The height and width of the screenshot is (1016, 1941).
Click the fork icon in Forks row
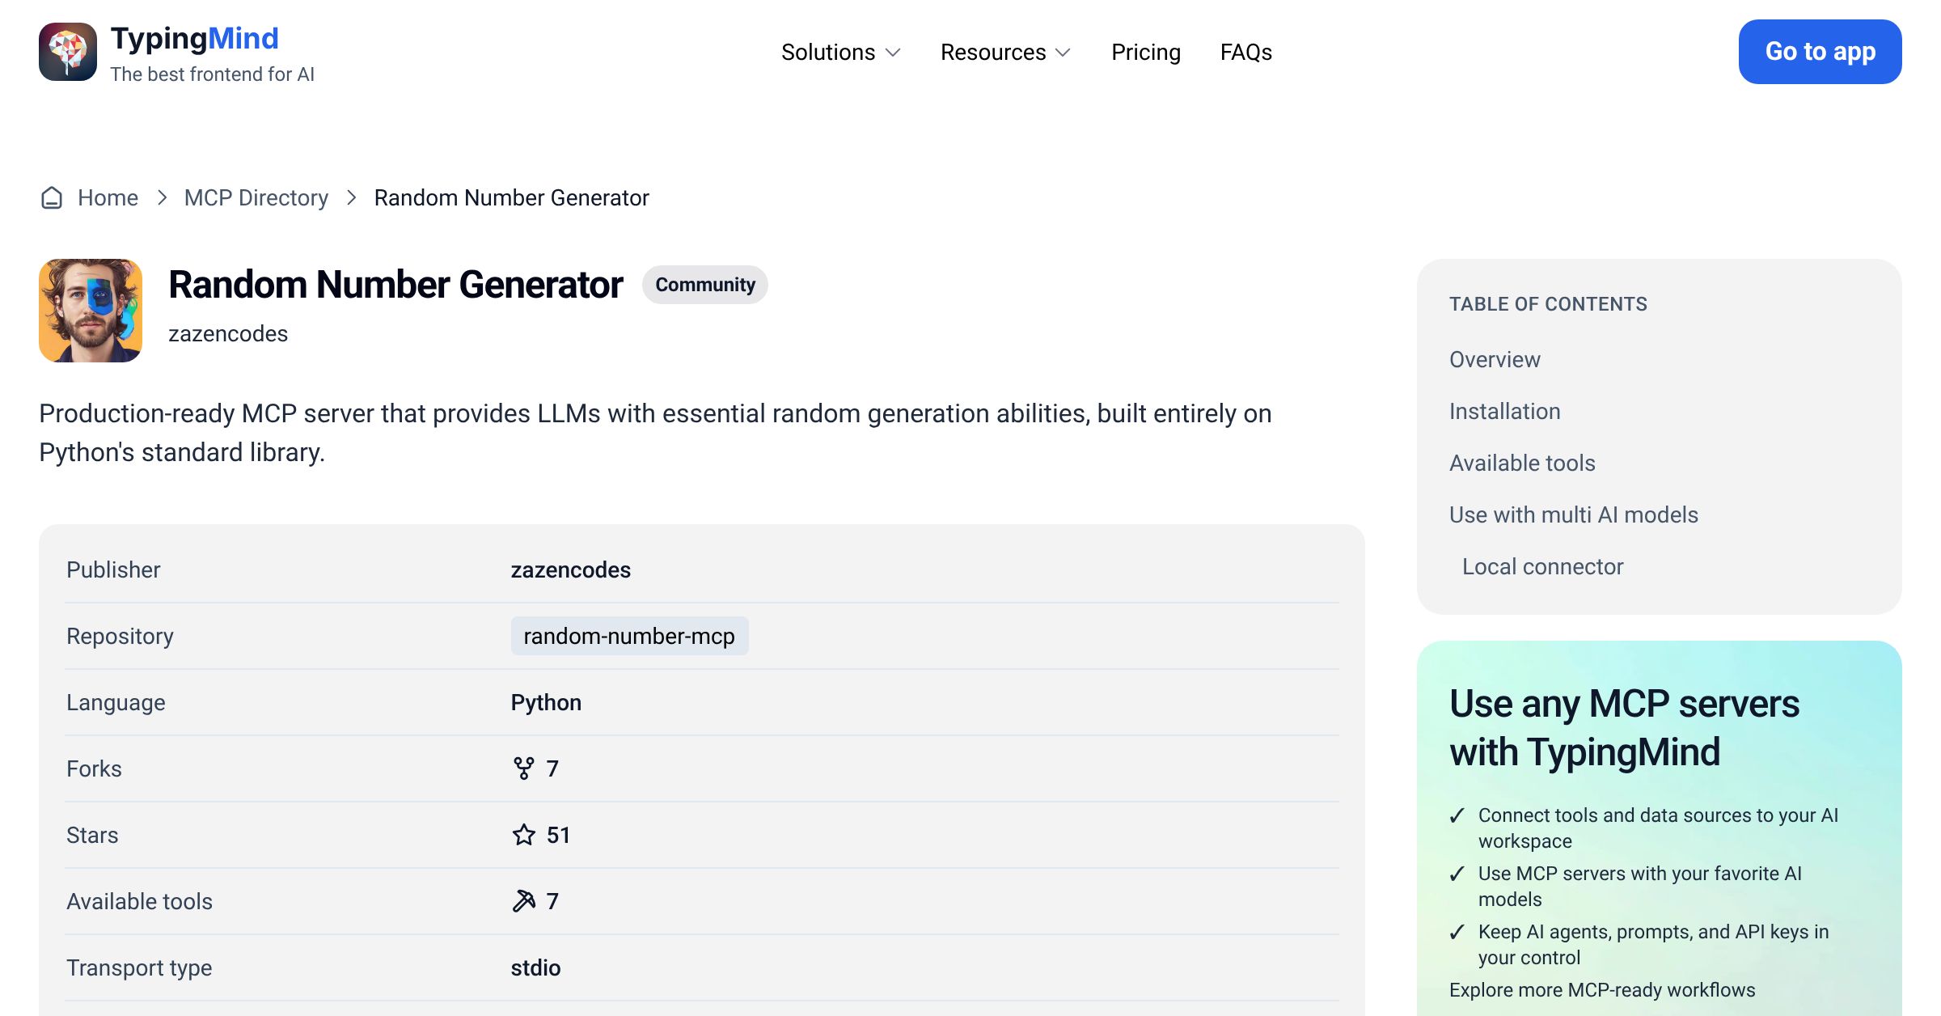[524, 768]
